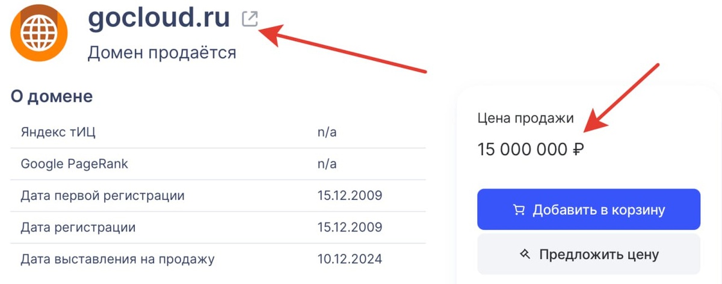Viewport: 722px width, 284px height.
Task: Click the gocloud.ru domain title
Action: 159,18
